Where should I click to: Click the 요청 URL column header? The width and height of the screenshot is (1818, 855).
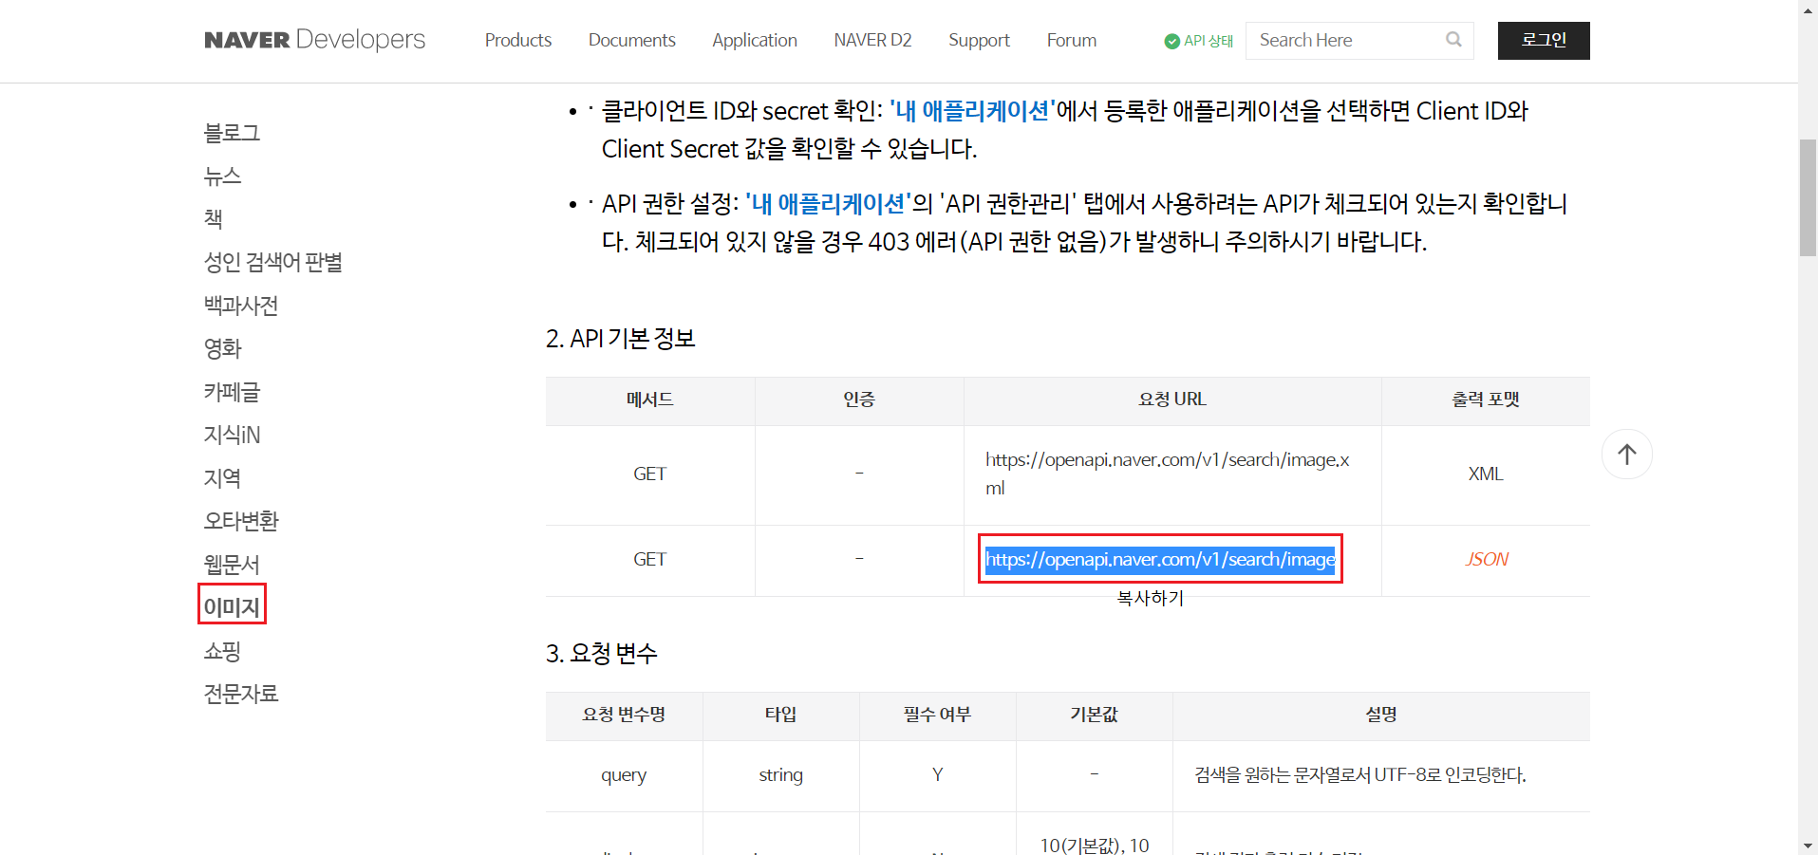pyautogui.click(x=1172, y=400)
